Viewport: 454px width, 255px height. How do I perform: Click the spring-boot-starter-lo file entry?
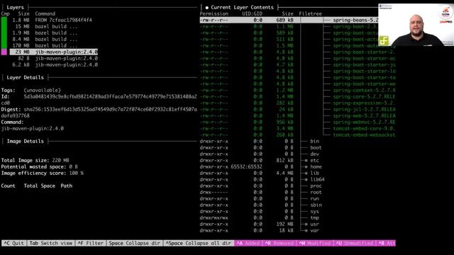coord(364,71)
